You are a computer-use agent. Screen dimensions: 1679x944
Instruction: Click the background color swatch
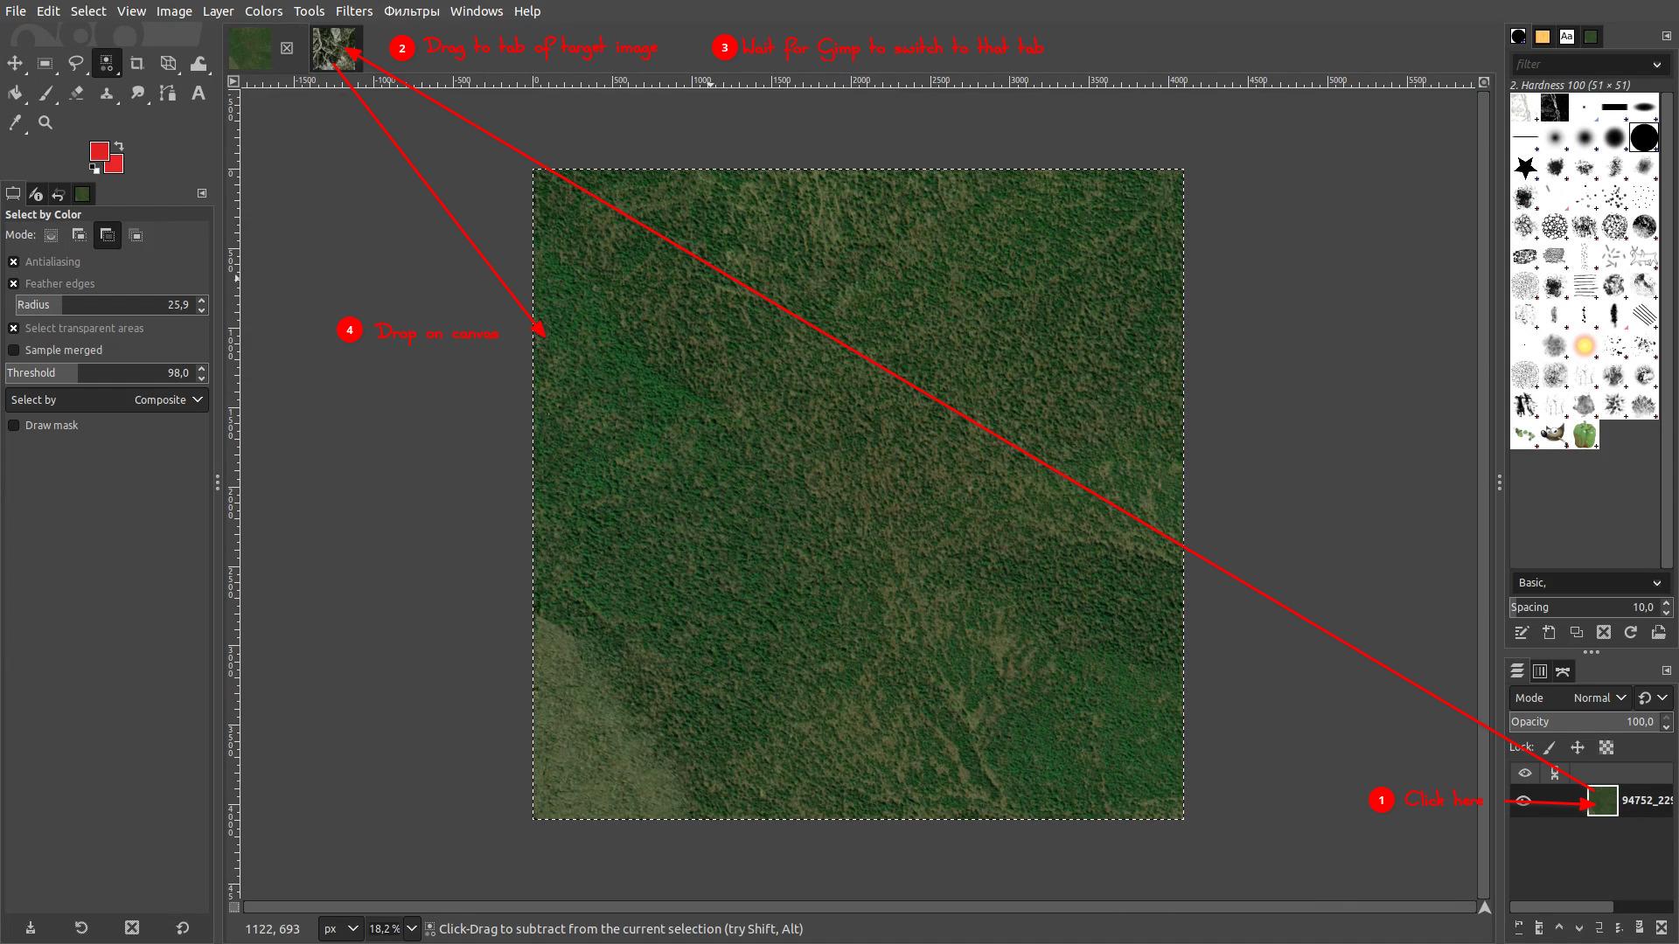[x=116, y=166]
